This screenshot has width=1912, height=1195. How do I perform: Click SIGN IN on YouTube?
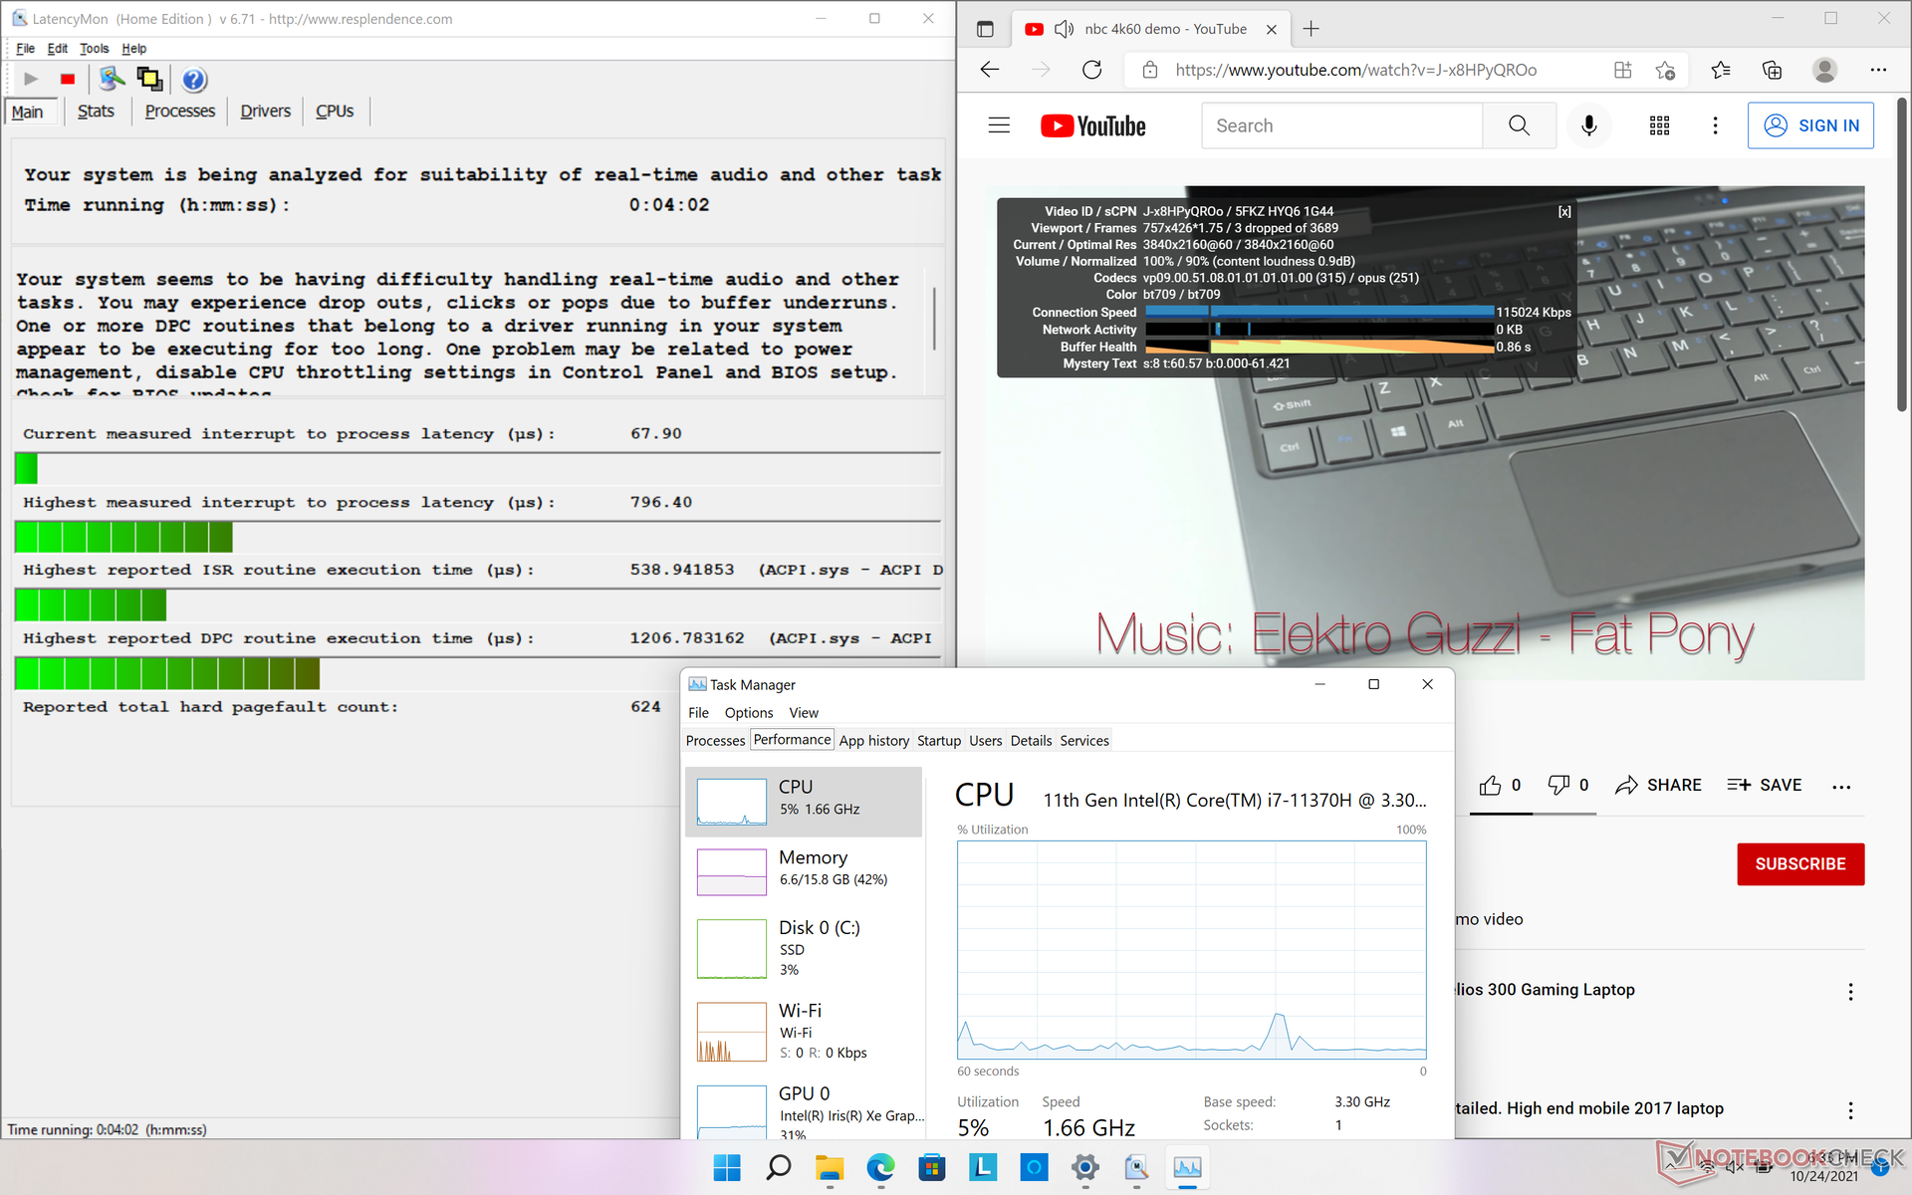point(1810,125)
